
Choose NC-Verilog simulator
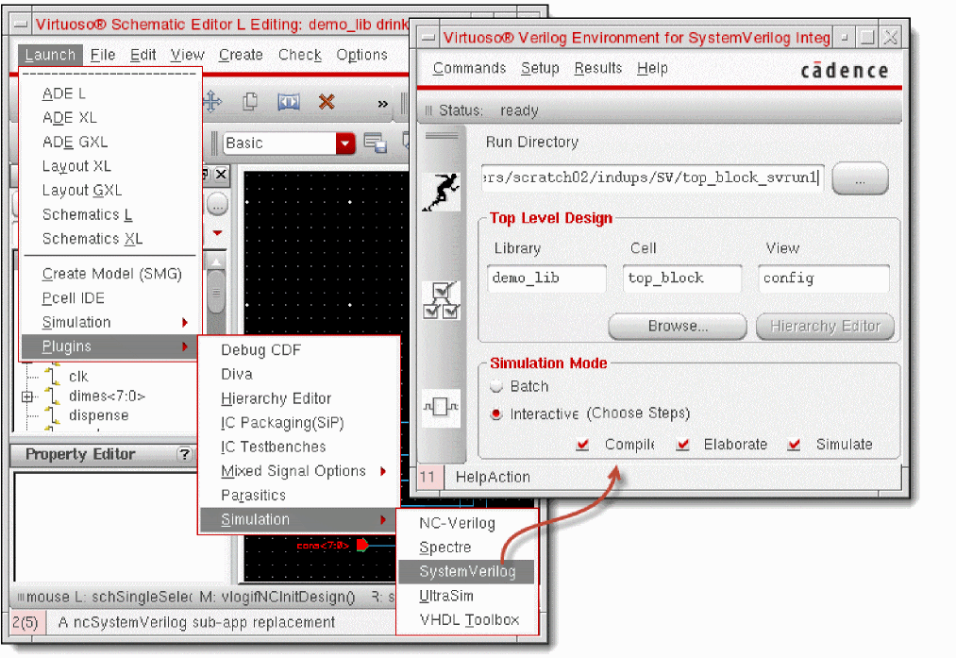[466, 523]
